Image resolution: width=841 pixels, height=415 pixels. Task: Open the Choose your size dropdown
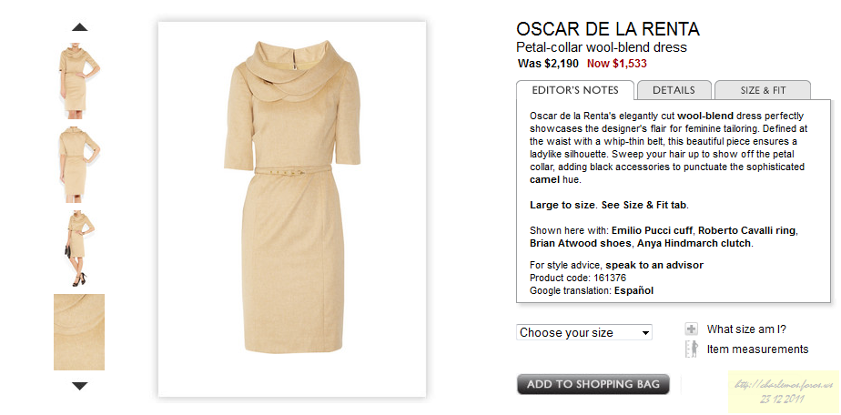point(584,332)
